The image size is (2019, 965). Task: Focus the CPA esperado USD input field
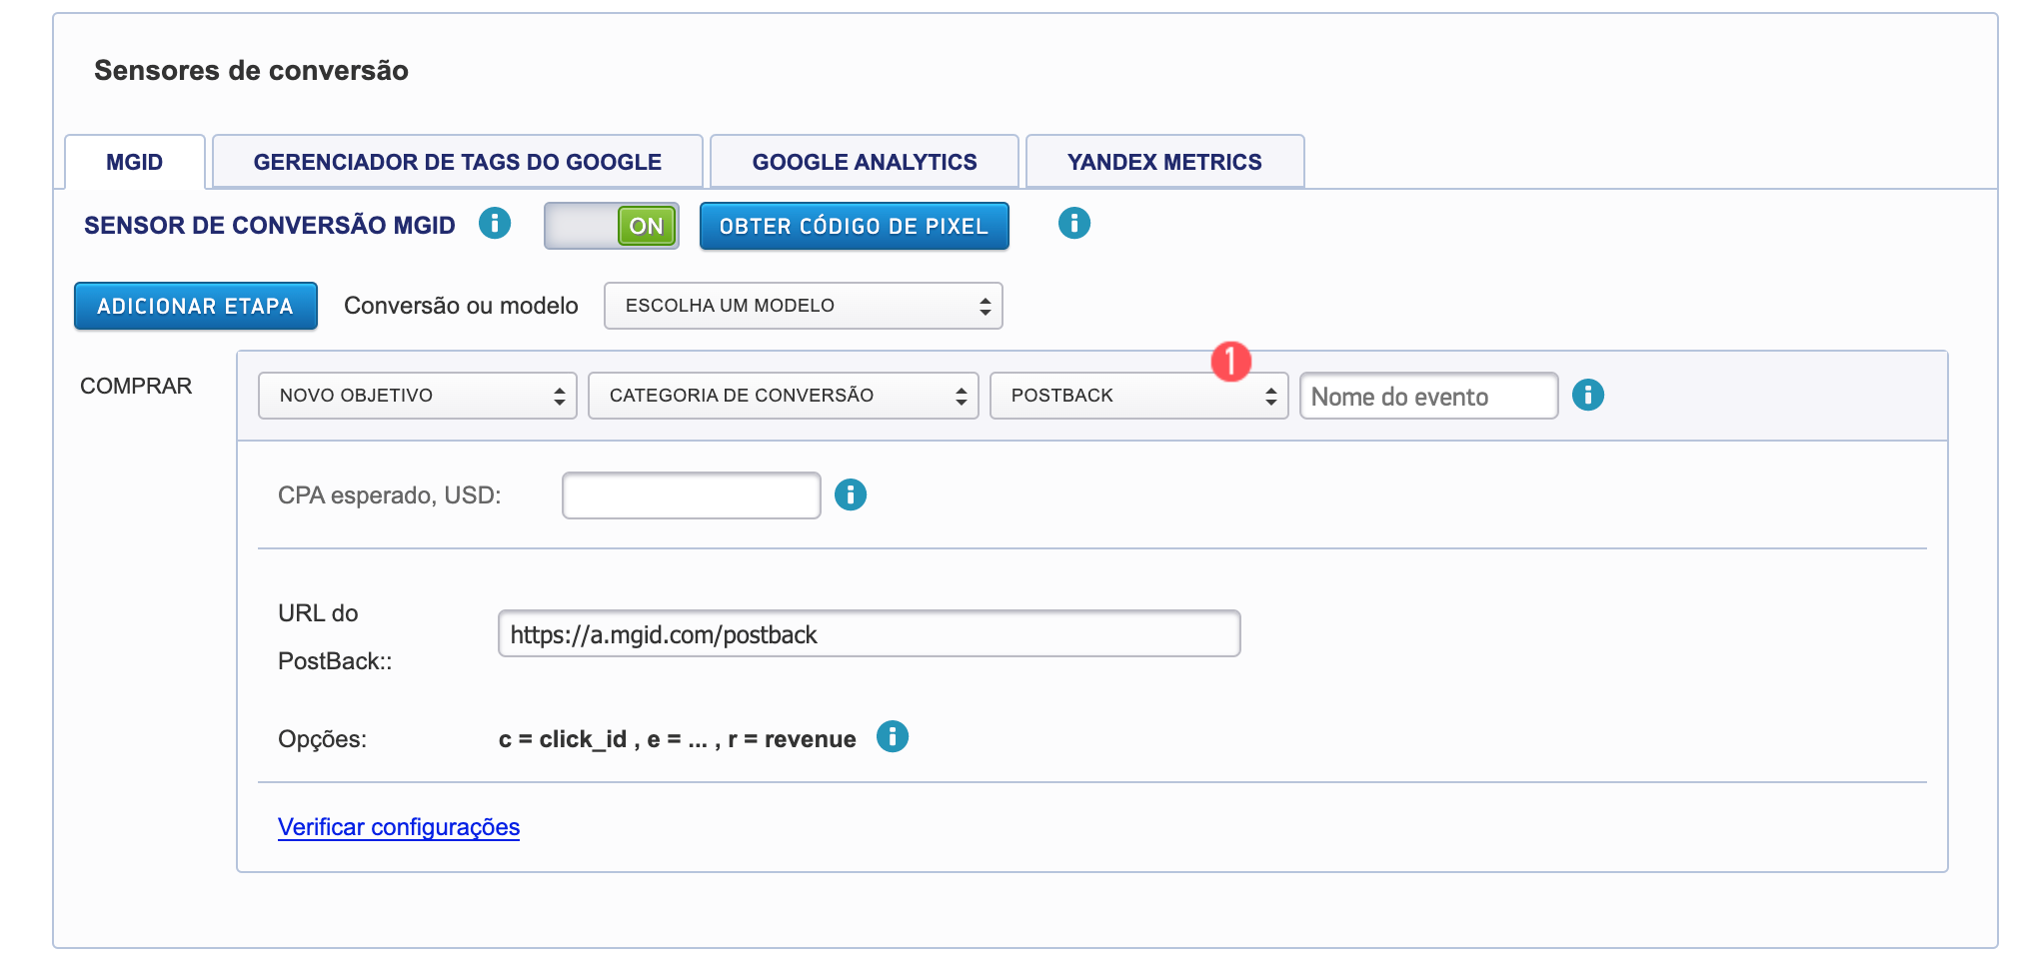[x=691, y=495]
